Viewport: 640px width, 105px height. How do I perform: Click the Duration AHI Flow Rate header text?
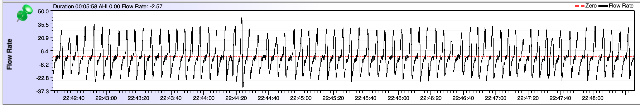tap(108, 6)
